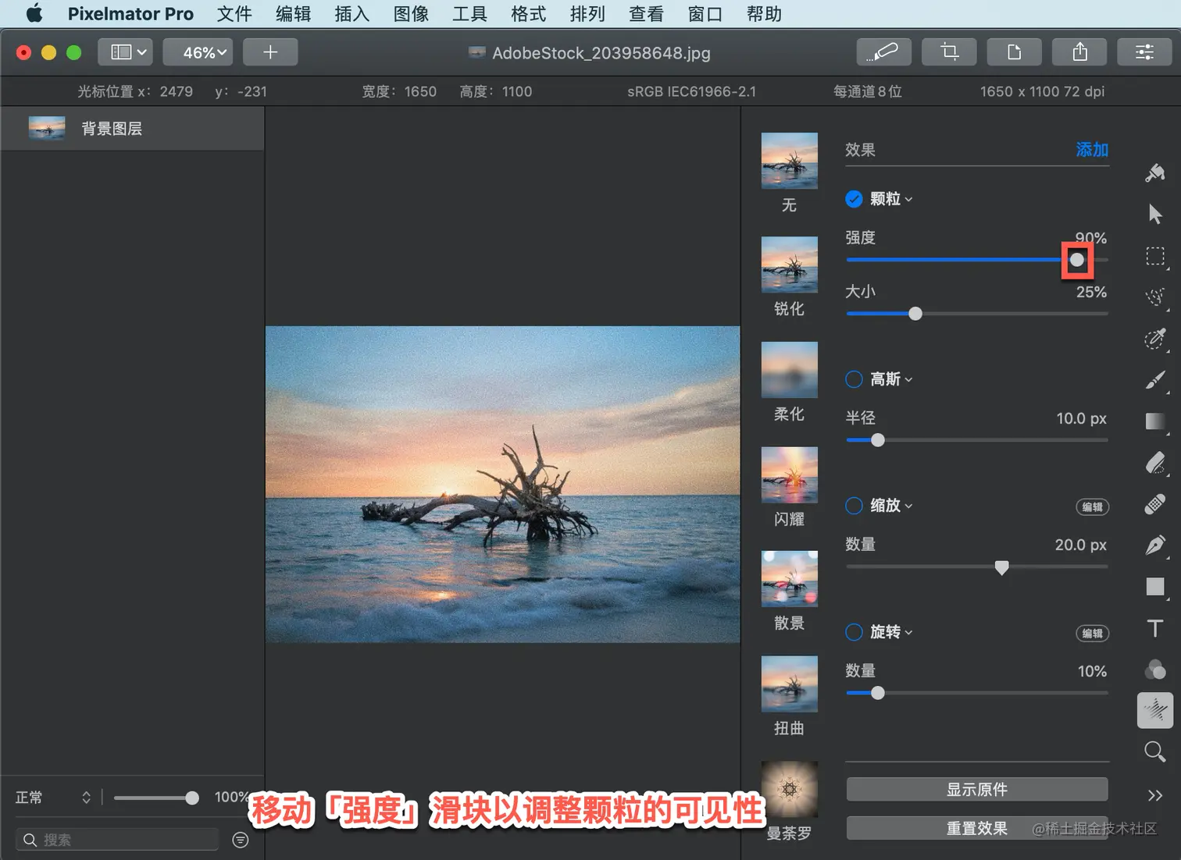Click 添加 to add an effect
Screen dimensions: 1181x860
1092,150
